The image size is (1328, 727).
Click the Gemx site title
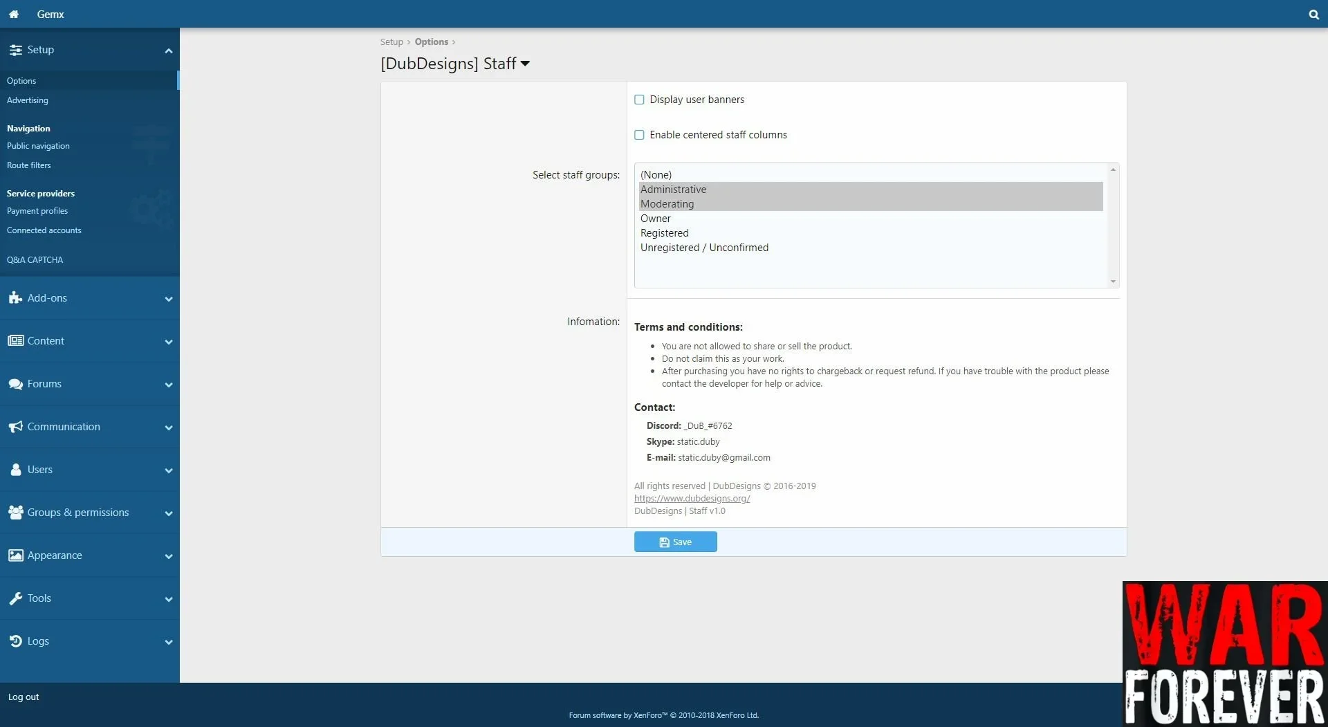point(50,14)
